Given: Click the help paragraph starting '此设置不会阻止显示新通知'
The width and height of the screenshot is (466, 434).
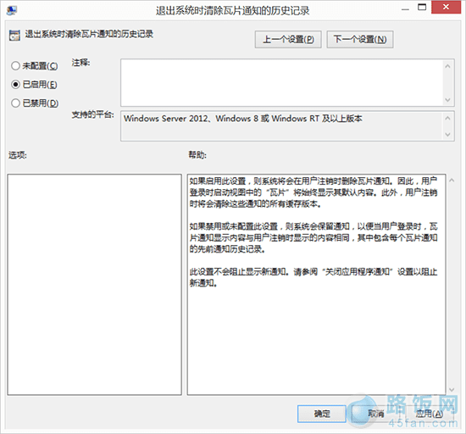Looking at the screenshot, I should click(x=313, y=277).
